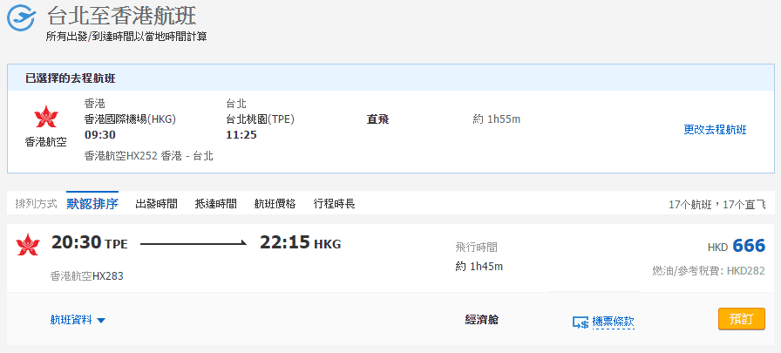This screenshot has width=781, height=353.
Task: Select the 默認排序 sort tab
Action: (92, 204)
